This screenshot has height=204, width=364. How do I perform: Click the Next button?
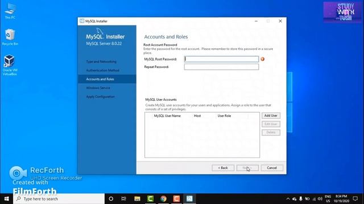[x=247, y=168]
